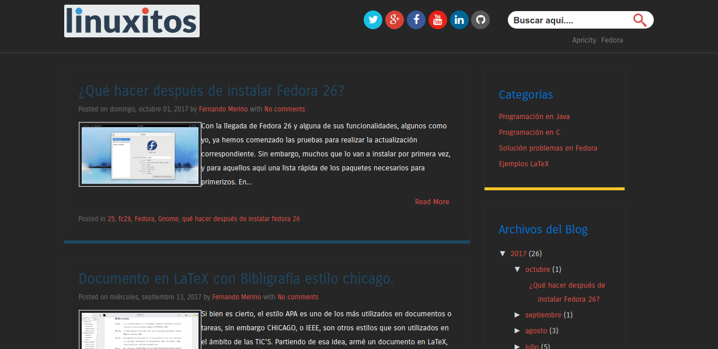
Task: Collapse the 2017 archive triangle
Action: [x=503, y=253]
